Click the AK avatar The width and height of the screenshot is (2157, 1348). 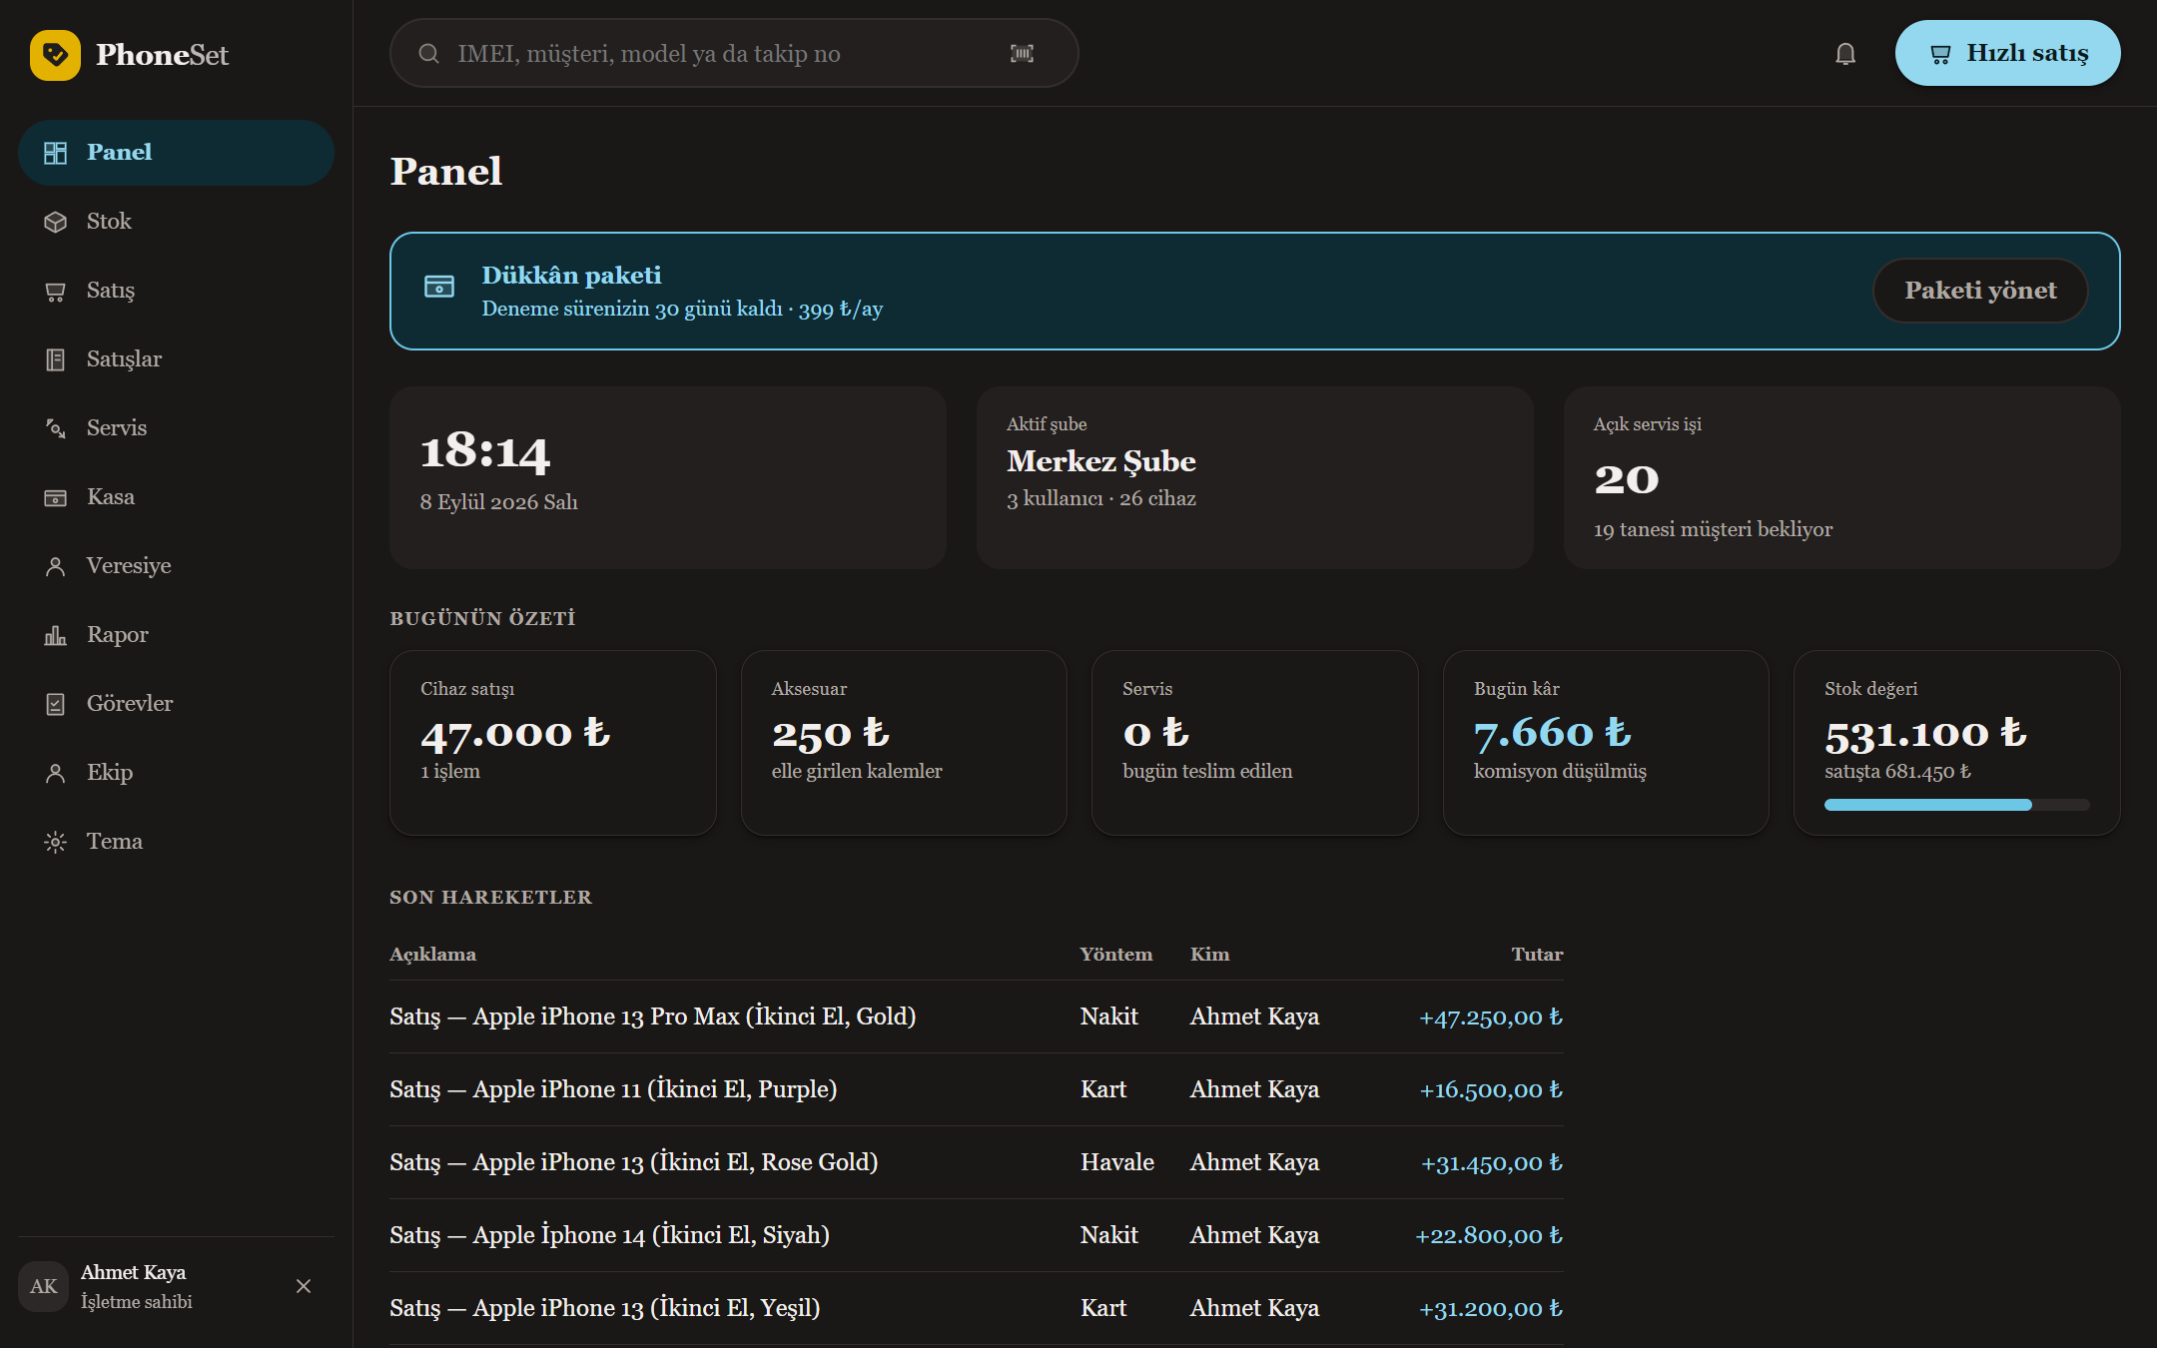43,1286
